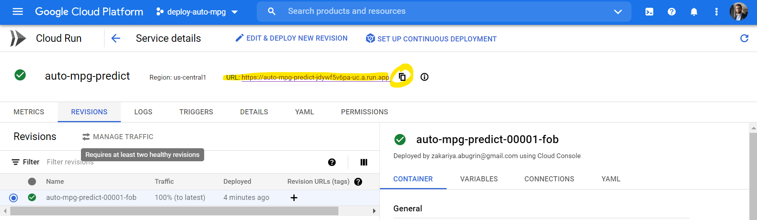The height and width of the screenshot is (220, 757).
Task: Copy the service URL to clipboard
Action: click(x=402, y=77)
